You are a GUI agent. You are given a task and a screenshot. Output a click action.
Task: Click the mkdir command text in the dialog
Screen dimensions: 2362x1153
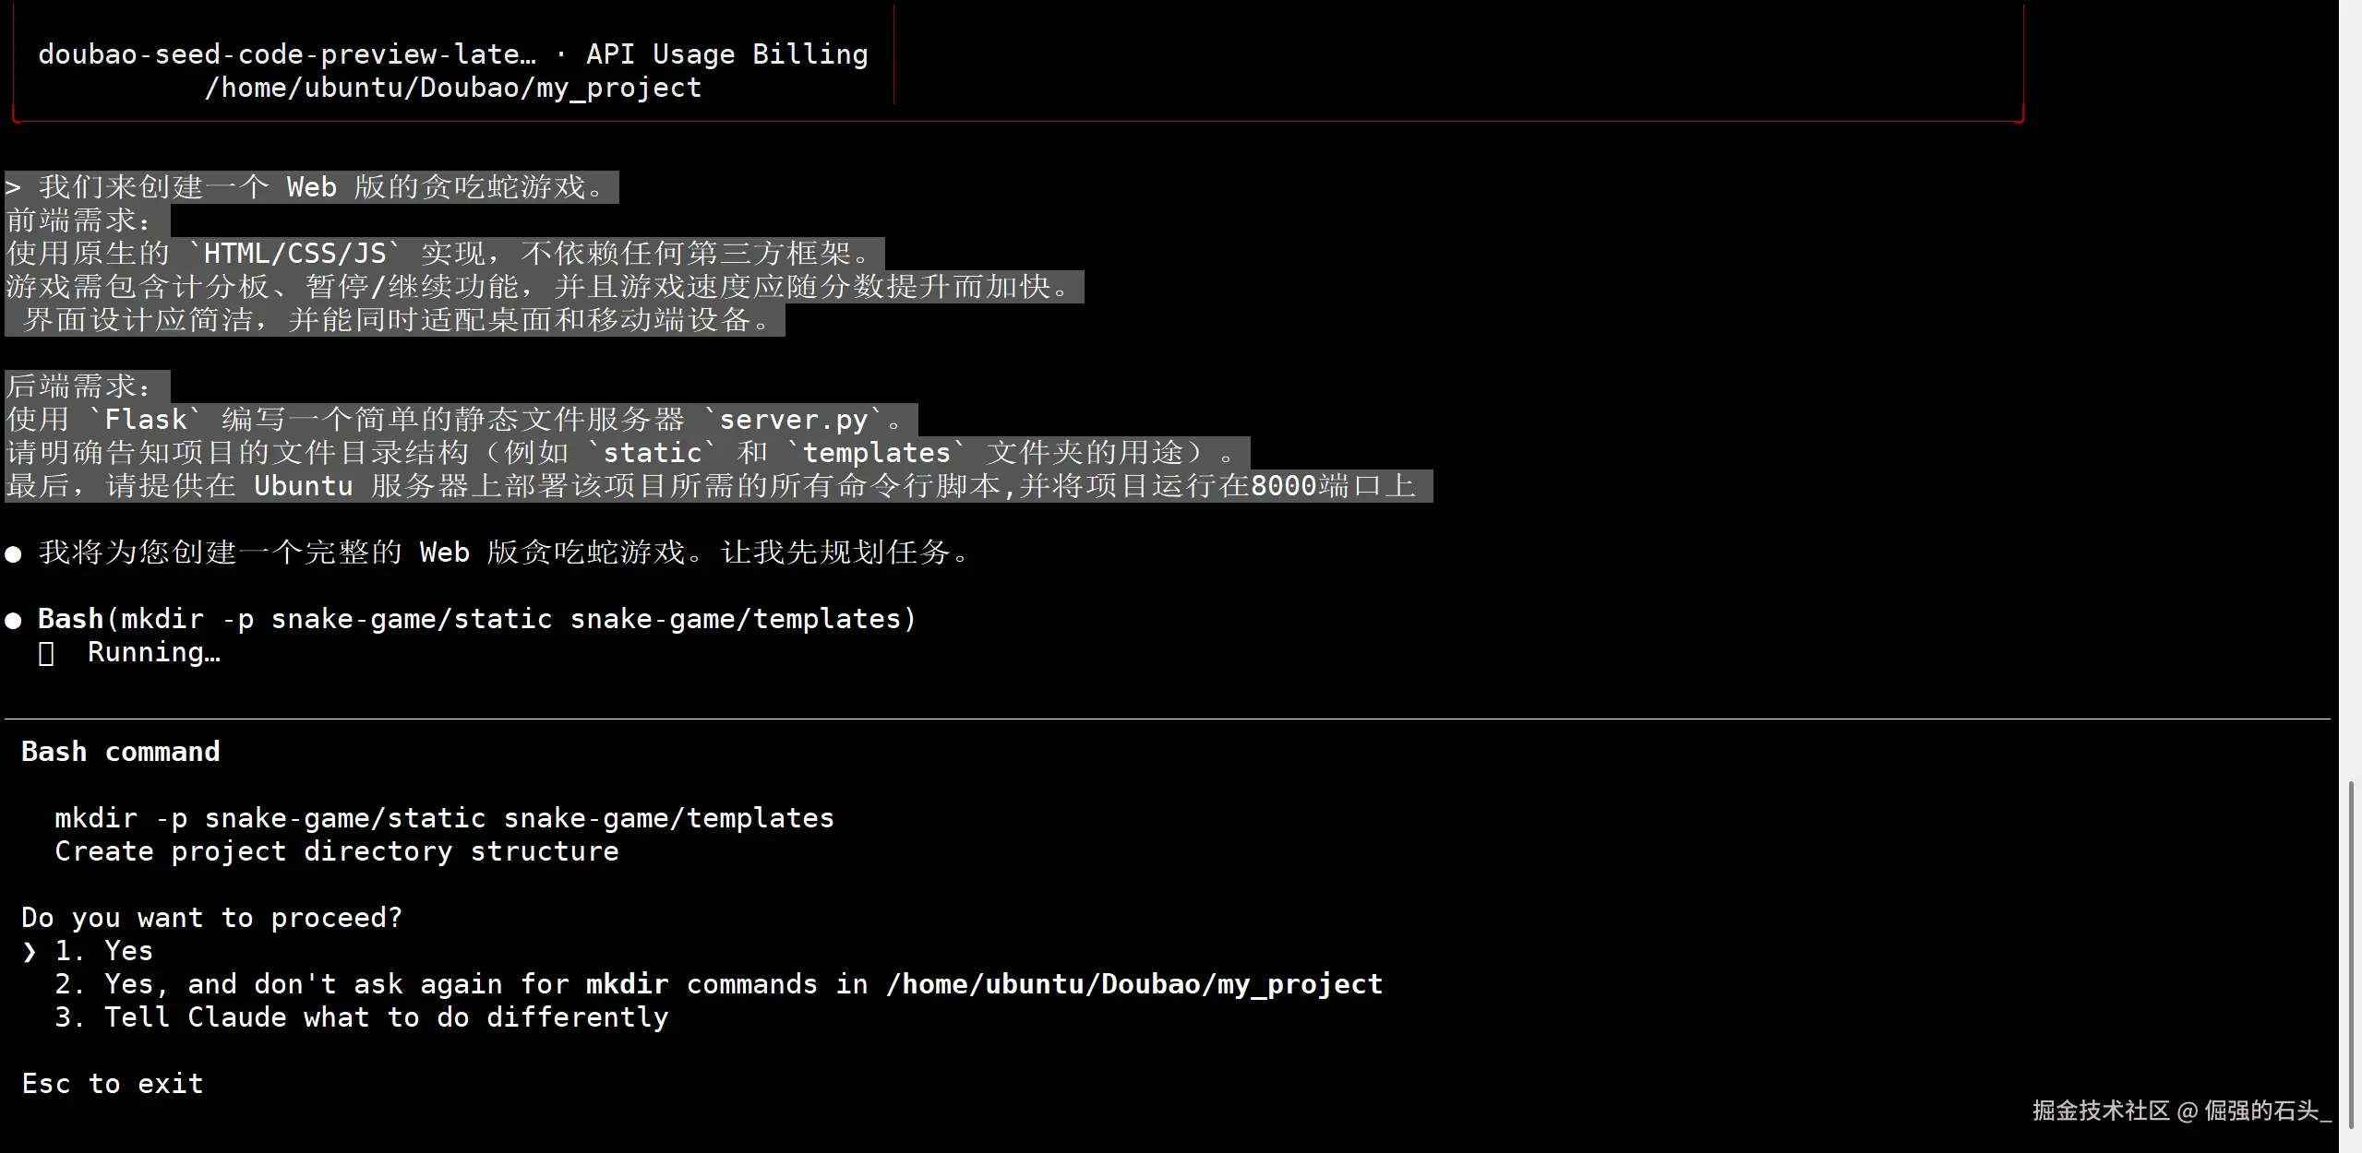pyautogui.click(x=444, y=818)
